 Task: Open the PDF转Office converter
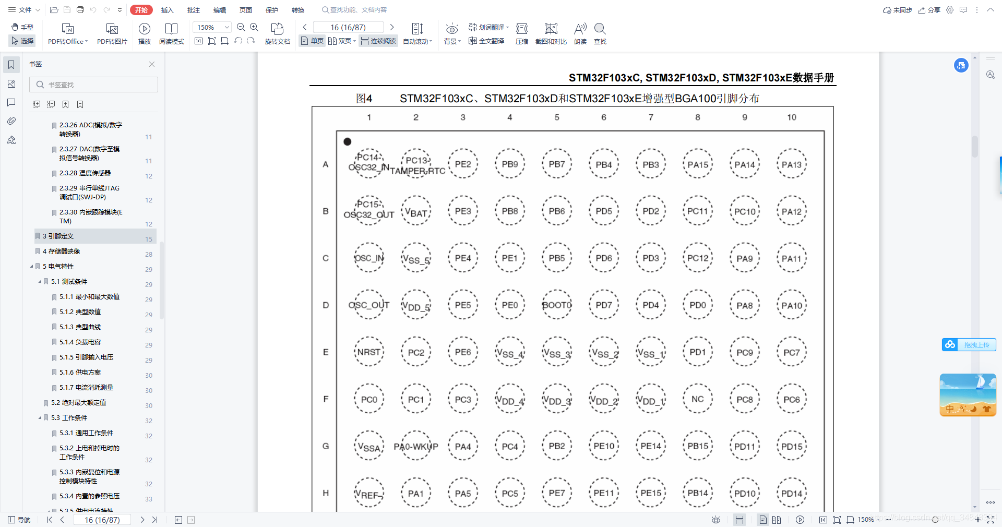(x=68, y=34)
